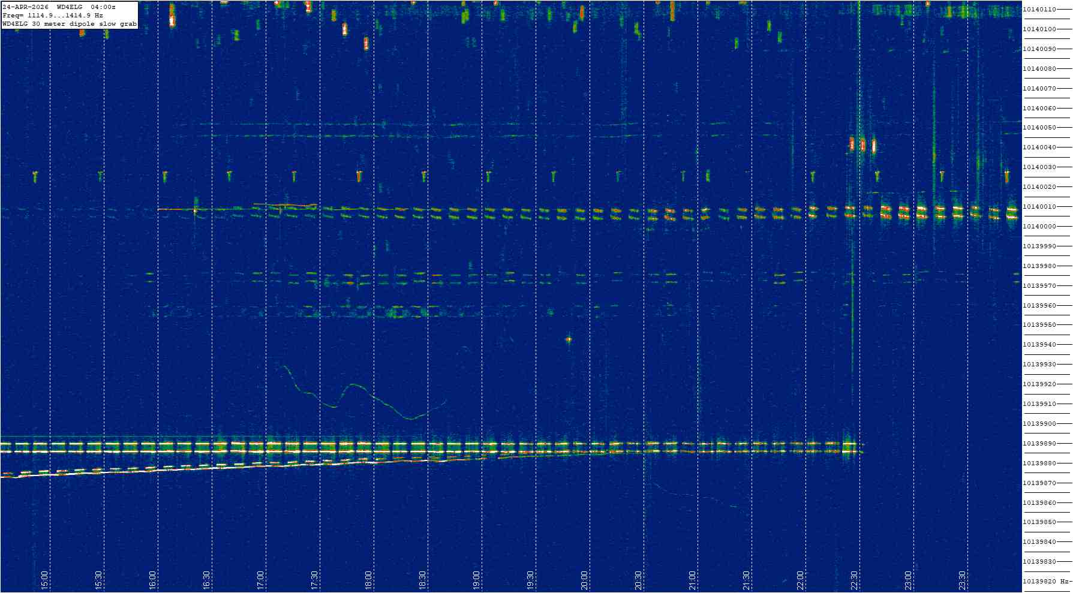Select the 10139940 frequency tick label
Viewport: 1073px width, 593px height.
pyautogui.click(x=1039, y=345)
